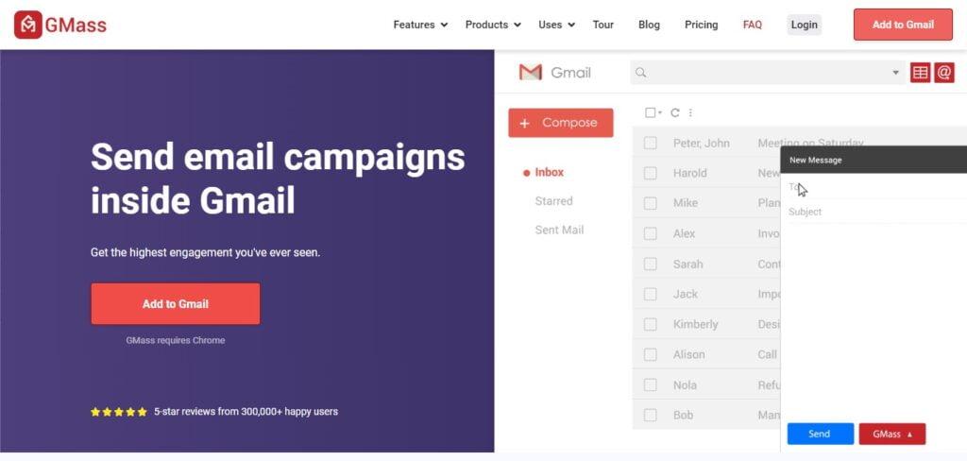The height and width of the screenshot is (461, 967).
Task: Click the five yellow stars rating
Action: 119,412
